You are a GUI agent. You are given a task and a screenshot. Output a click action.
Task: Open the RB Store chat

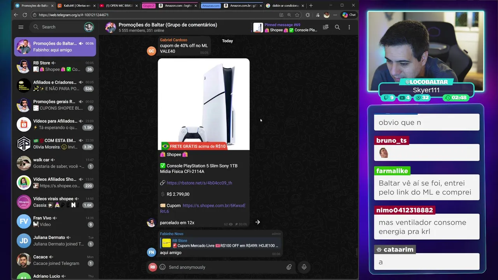coord(55,66)
